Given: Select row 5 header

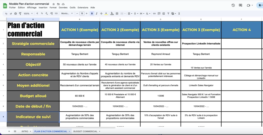Looking at the screenshot, I should click(3, 75).
